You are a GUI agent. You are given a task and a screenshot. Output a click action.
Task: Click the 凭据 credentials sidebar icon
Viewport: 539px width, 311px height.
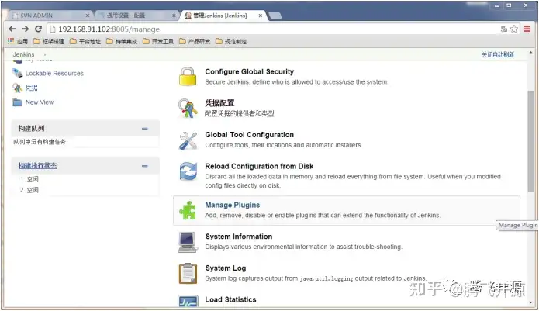tap(17, 88)
